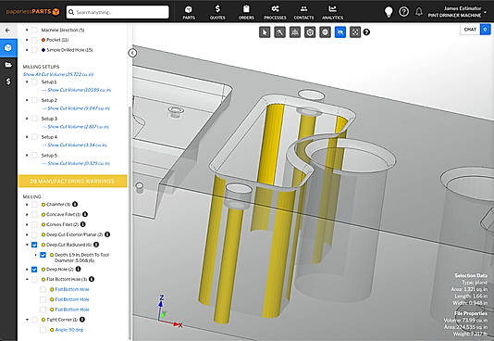Click the info icon beside Convex Fillet
The height and width of the screenshot is (341, 494).
[x=83, y=224]
